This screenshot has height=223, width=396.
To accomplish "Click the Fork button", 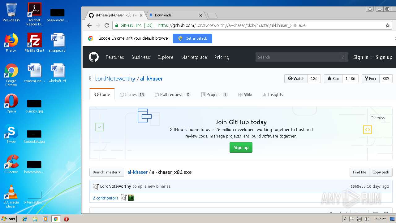I will click(370, 79).
